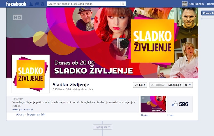Image resolution: width=214 pixels, height=136 pixels.
Task: Open the page gear settings dropdown
Action: (x=188, y=85)
